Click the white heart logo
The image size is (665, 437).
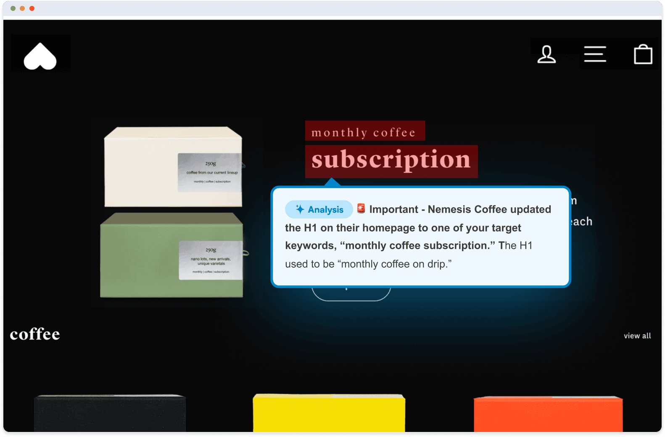click(x=40, y=56)
